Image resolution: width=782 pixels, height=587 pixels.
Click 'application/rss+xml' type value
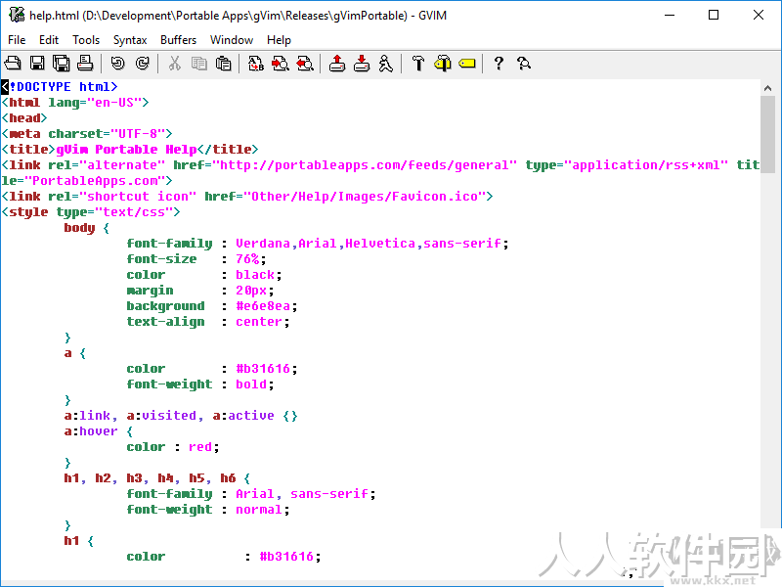[646, 165]
